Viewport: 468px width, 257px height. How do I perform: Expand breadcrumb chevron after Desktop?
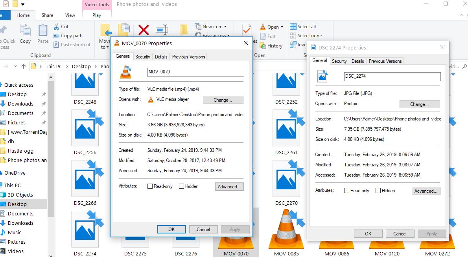point(96,66)
